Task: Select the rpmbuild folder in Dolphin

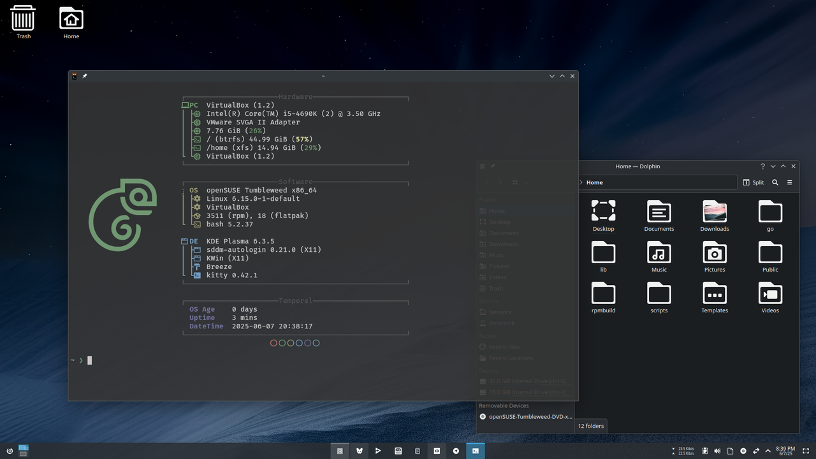Action: point(603,298)
